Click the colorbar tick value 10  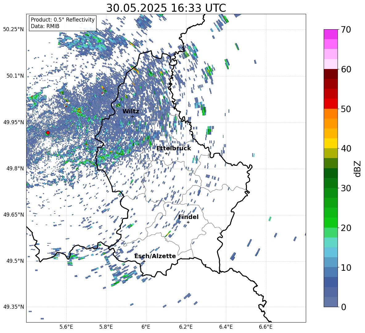click(346, 267)
